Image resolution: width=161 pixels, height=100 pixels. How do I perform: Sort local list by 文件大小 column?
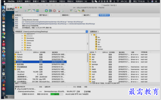pyautogui.click(x=36, y=52)
